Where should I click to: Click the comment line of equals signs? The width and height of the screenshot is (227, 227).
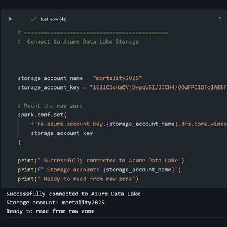tap(93, 32)
